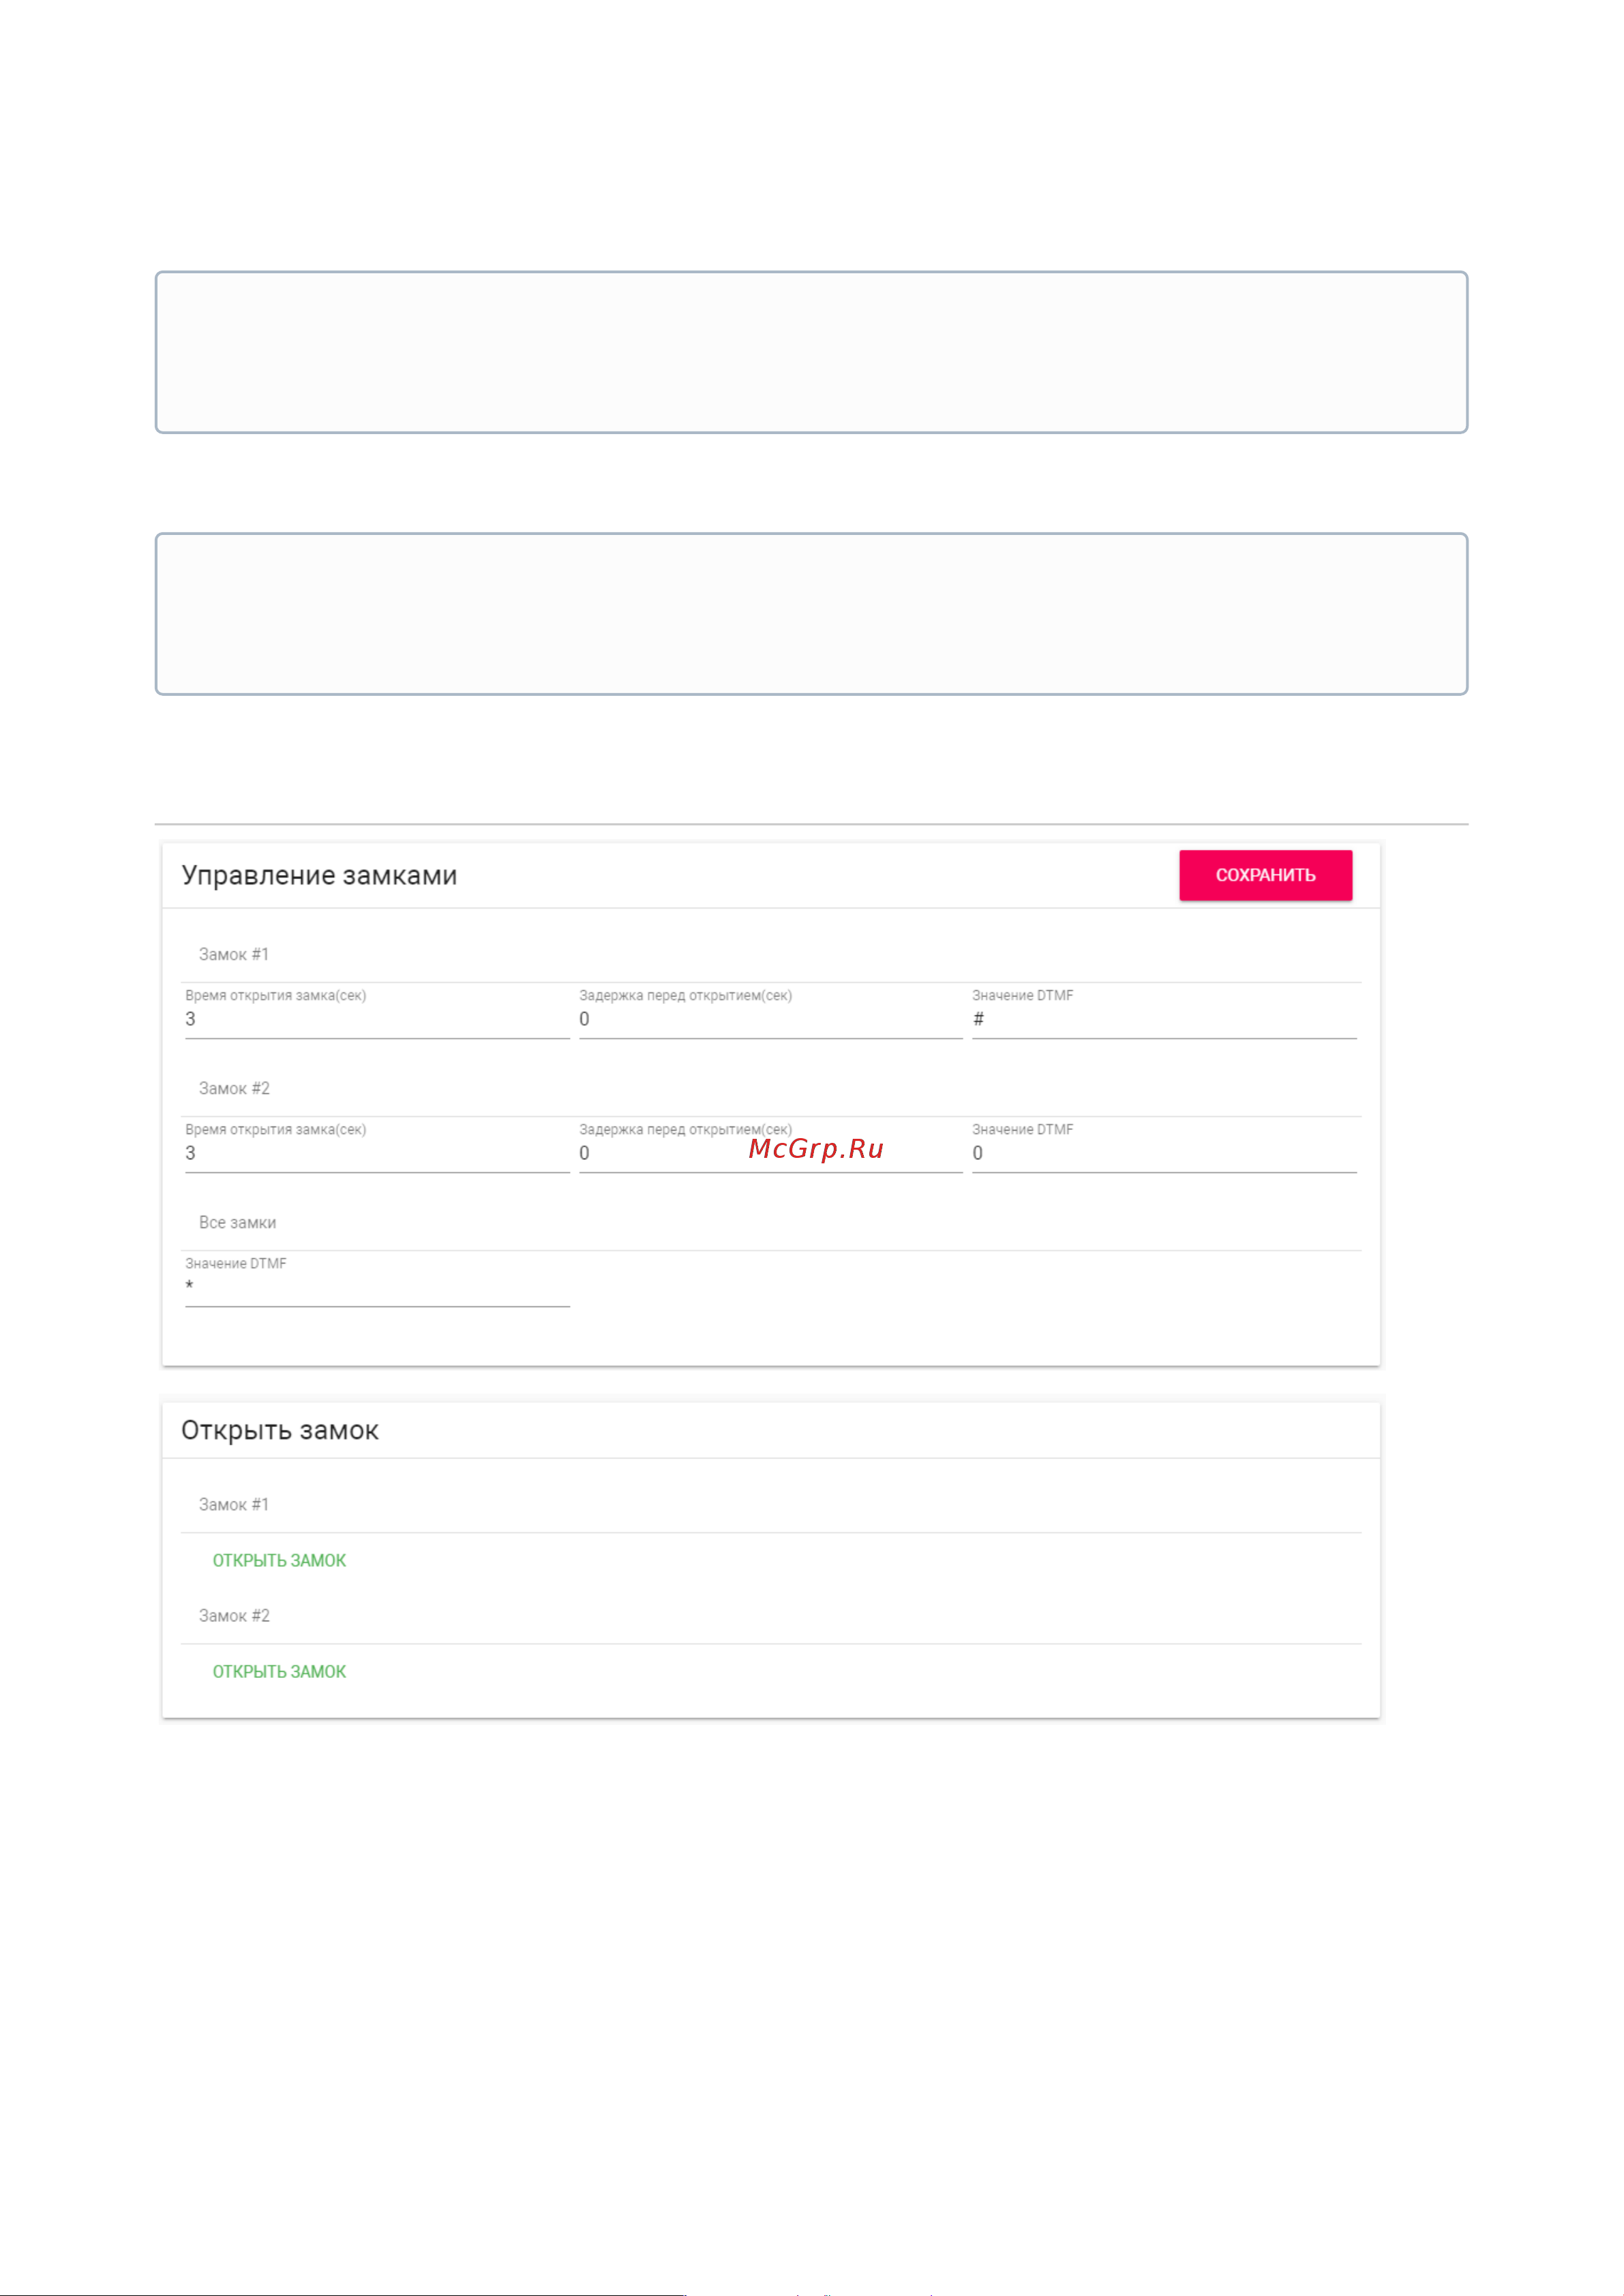1624x2296 pixels.
Task: Click the McGrp.Ru watermark link
Action: tap(815, 1148)
